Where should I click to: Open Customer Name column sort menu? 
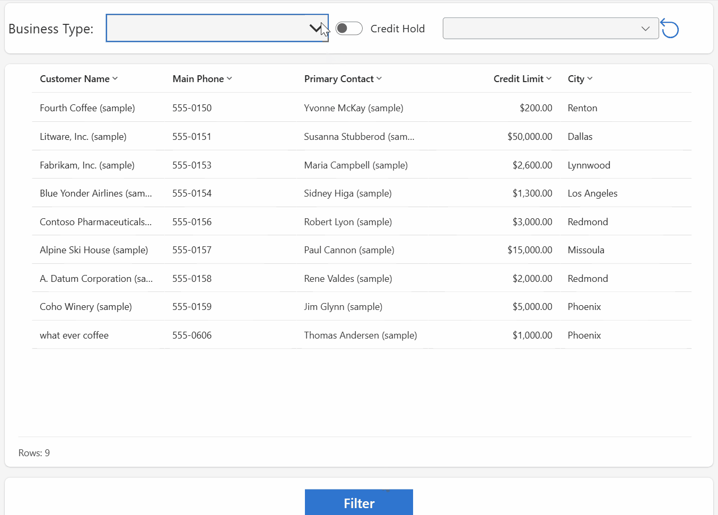point(78,79)
